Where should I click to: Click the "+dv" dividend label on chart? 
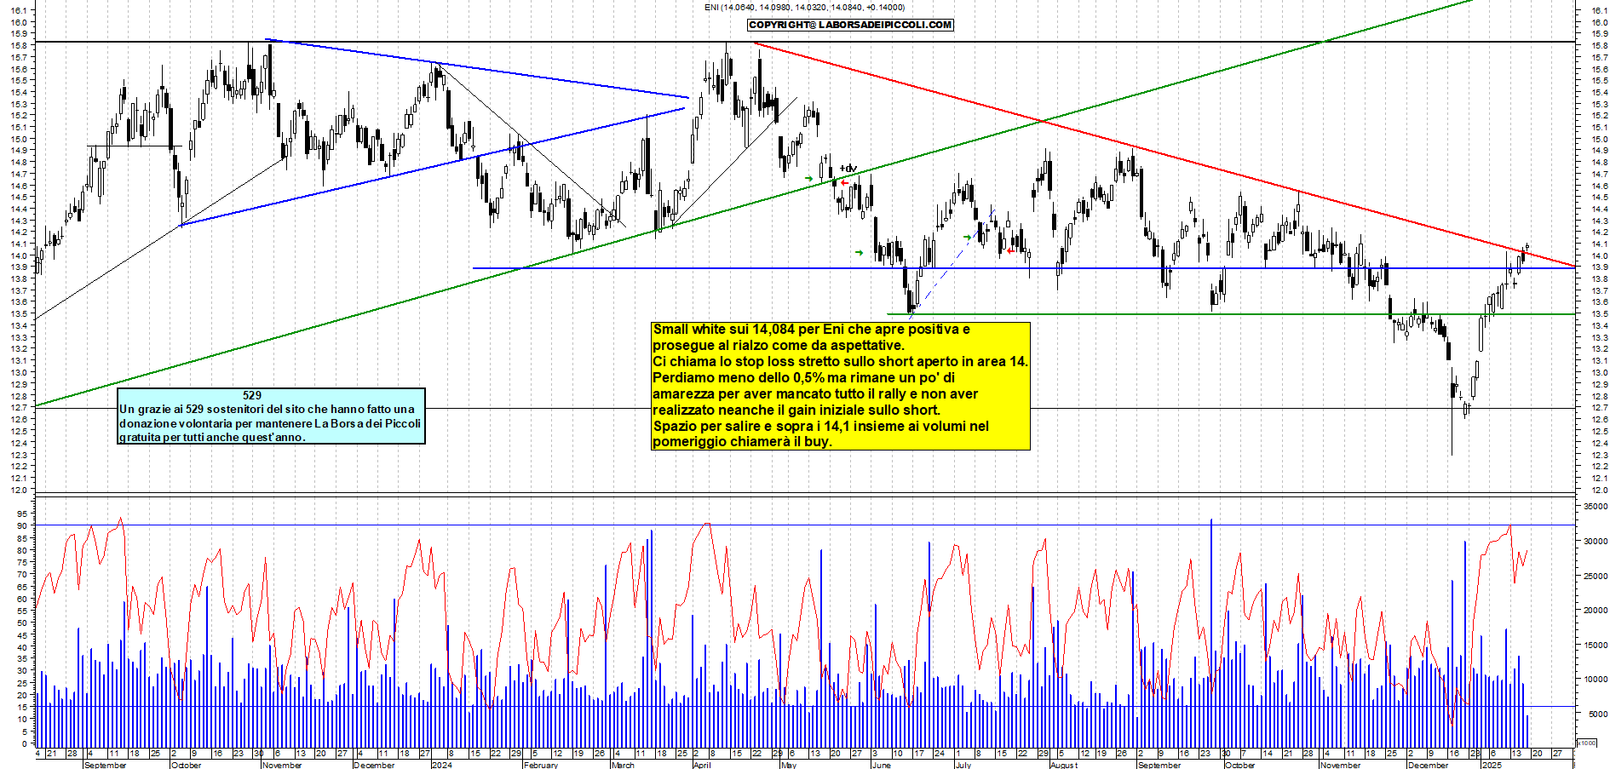tap(848, 169)
